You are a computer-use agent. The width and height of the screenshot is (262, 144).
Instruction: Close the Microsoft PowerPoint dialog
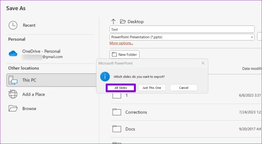tap(203, 63)
